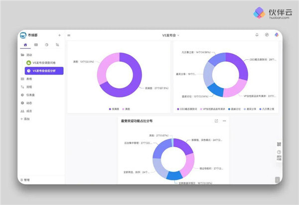This screenshot has width=299, height=205.
Task: Open the three-dot menu on bottom chart
Action: [x=224, y=121]
